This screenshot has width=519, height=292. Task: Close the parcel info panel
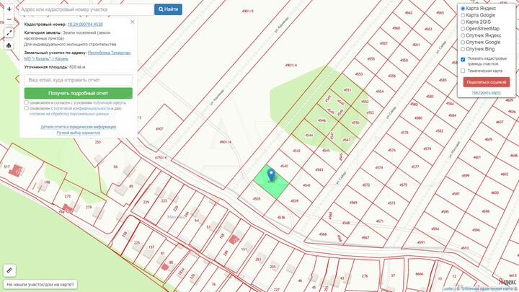(133, 22)
